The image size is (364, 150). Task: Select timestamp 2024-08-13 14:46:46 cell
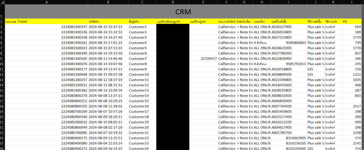106,58
